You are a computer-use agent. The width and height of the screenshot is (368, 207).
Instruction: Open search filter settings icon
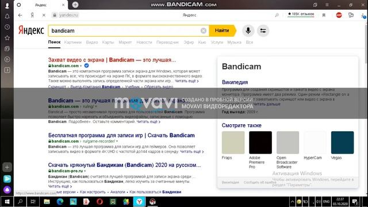pos(263,30)
